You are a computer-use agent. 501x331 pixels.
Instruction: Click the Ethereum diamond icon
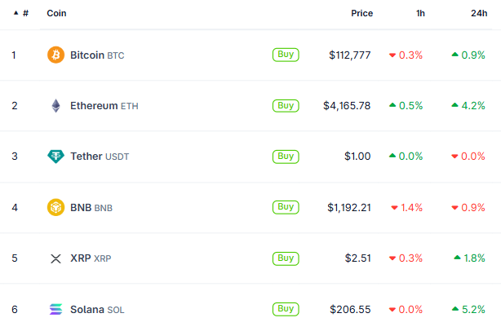55,106
